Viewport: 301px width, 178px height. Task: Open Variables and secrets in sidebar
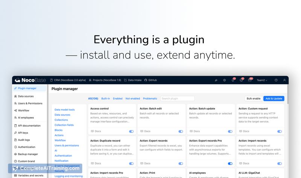click(x=29, y=175)
